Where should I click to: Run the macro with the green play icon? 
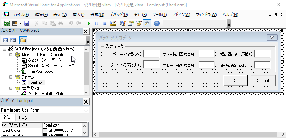coord(89,23)
